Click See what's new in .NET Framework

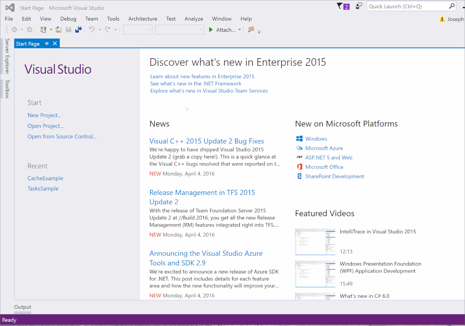point(196,84)
